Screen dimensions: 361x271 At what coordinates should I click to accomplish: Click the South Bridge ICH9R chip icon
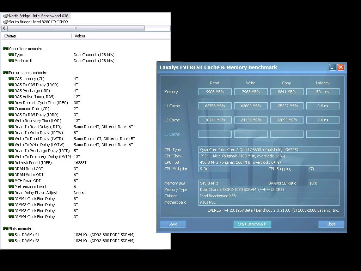point(5,22)
